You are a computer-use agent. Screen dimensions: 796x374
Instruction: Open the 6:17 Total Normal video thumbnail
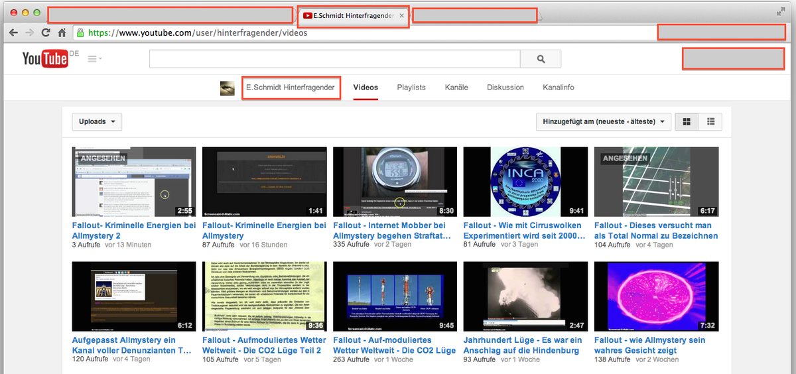656,182
